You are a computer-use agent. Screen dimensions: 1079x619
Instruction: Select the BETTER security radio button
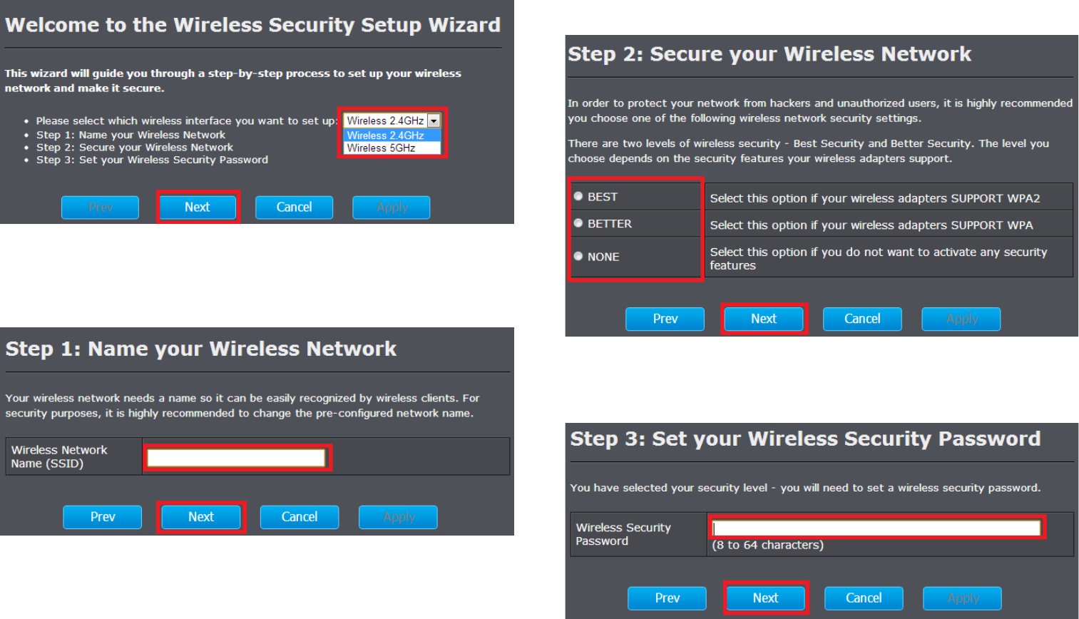coord(578,223)
